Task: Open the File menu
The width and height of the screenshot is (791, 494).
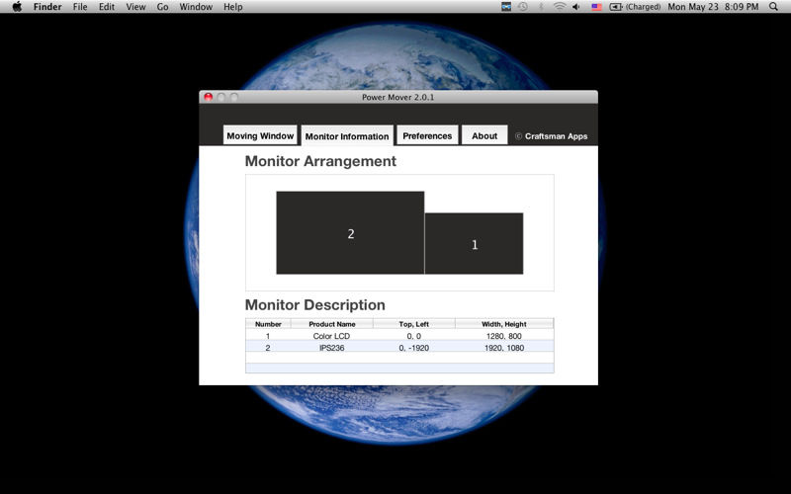Action: [80, 7]
